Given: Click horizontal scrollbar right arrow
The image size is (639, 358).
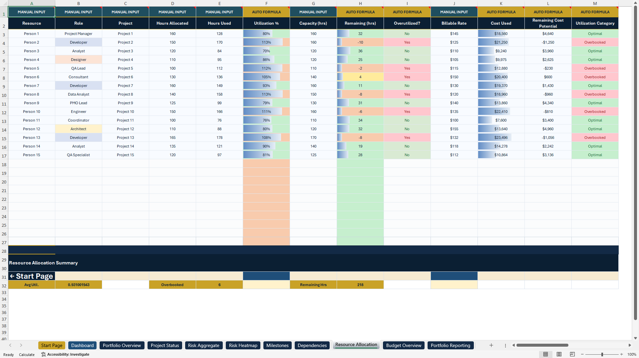Looking at the screenshot, I should pos(630,345).
